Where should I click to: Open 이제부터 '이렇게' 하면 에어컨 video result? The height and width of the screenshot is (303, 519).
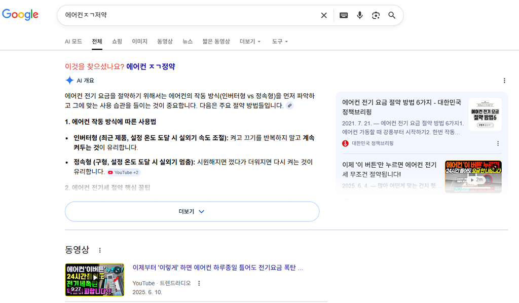(x=217, y=268)
